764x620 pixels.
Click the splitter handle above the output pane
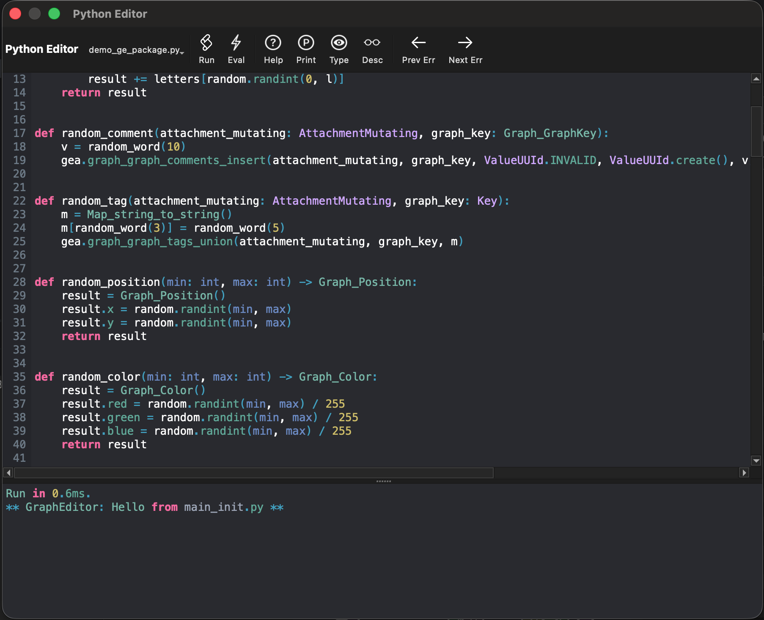383,481
